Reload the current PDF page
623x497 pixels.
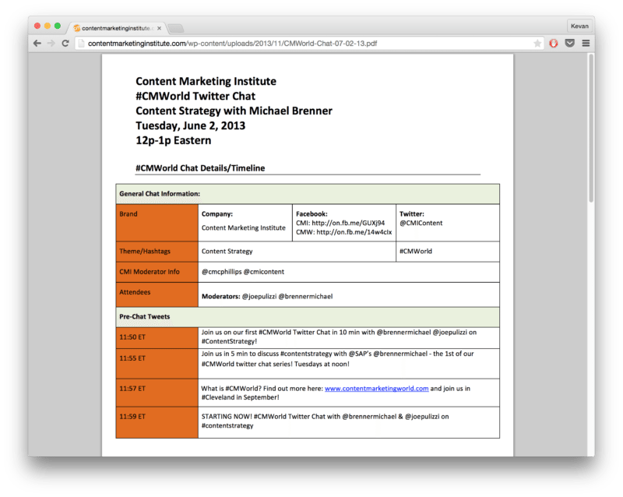pyautogui.click(x=65, y=44)
